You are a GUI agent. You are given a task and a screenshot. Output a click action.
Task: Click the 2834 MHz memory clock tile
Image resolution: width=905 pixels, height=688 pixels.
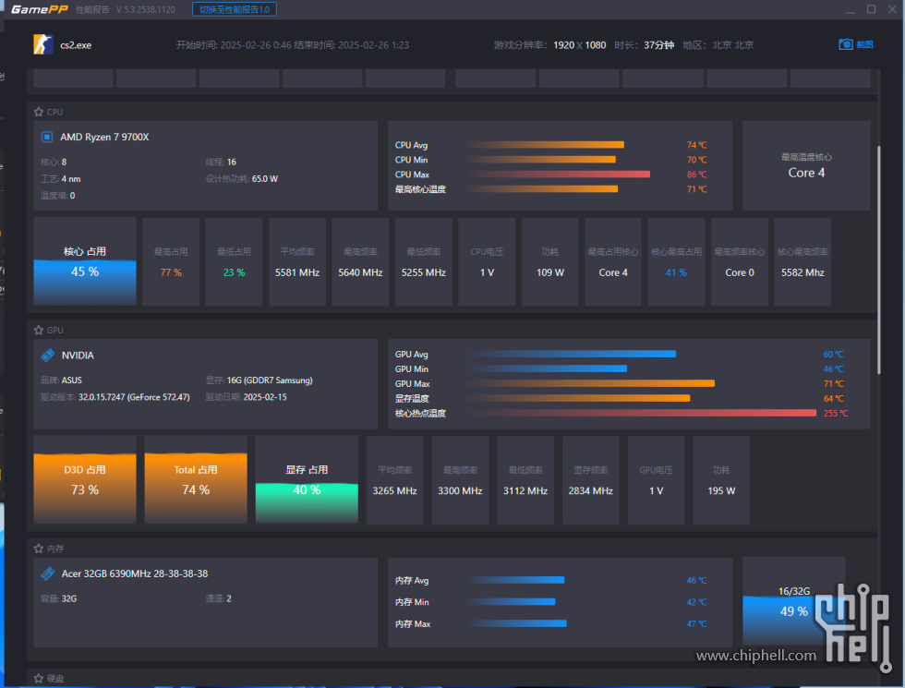[590, 479]
